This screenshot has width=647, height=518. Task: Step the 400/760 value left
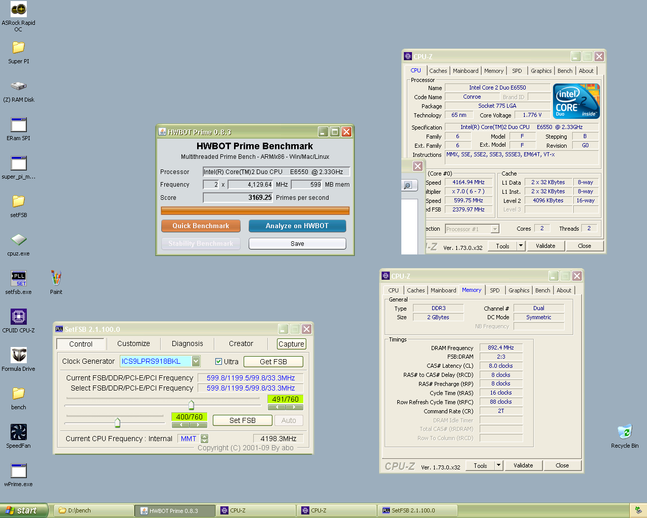(x=180, y=424)
